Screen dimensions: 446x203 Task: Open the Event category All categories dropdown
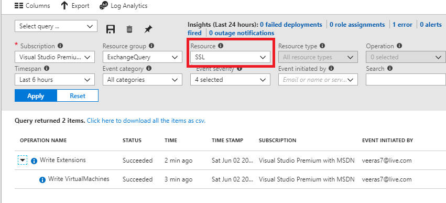tap(143, 80)
